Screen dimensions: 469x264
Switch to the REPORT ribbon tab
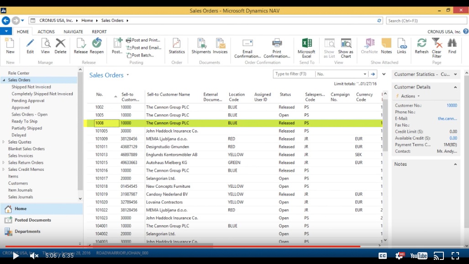[99, 32]
